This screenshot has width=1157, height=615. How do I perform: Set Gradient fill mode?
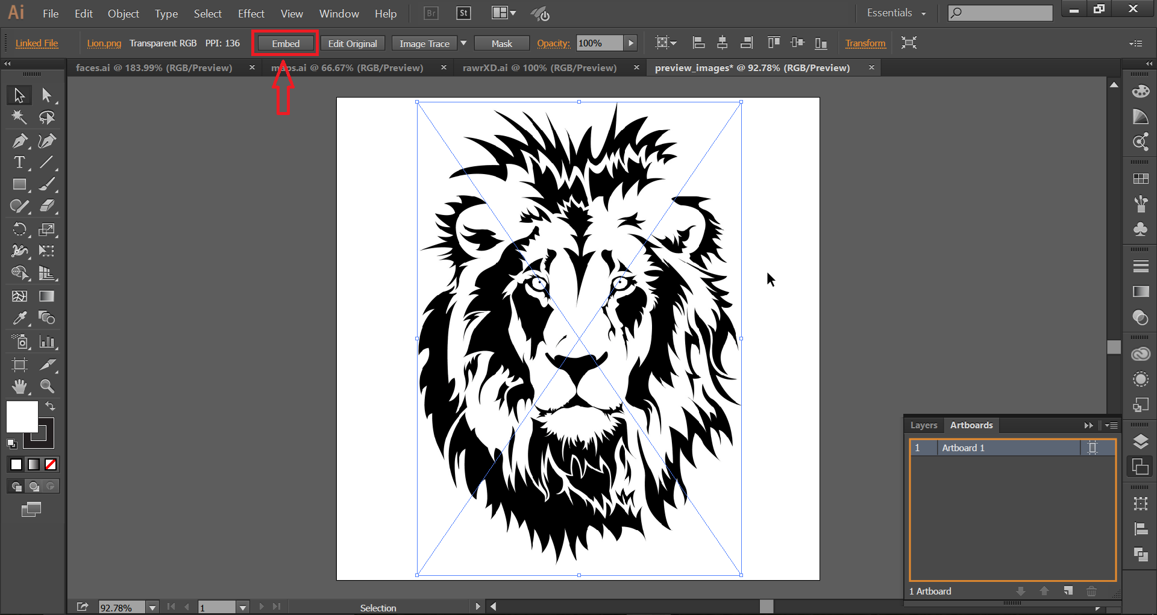click(34, 464)
